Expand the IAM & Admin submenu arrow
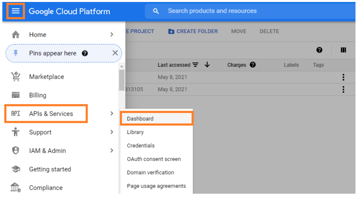The image size is (359, 205). [112, 150]
